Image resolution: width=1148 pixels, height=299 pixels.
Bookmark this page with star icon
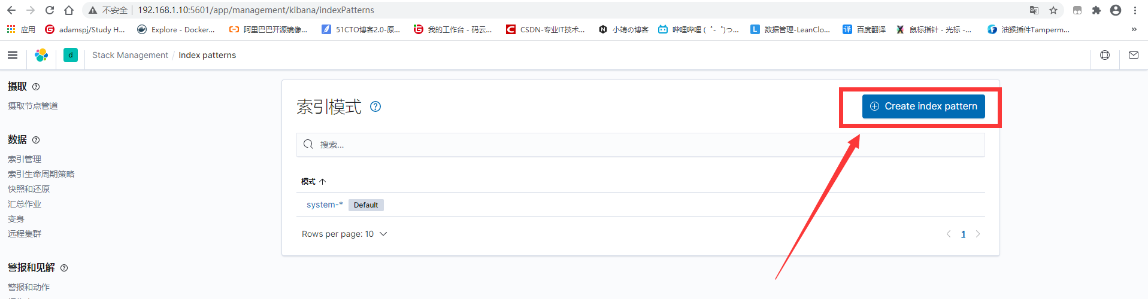click(x=1053, y=10)
